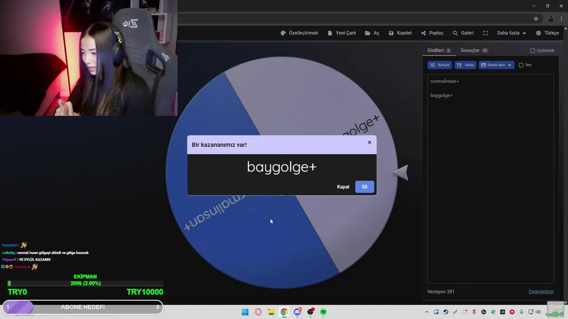This screenshot has width=568, height=319.
Task: Open Yeni Çark to create new wheel
Action: click(x=342, y=33)
